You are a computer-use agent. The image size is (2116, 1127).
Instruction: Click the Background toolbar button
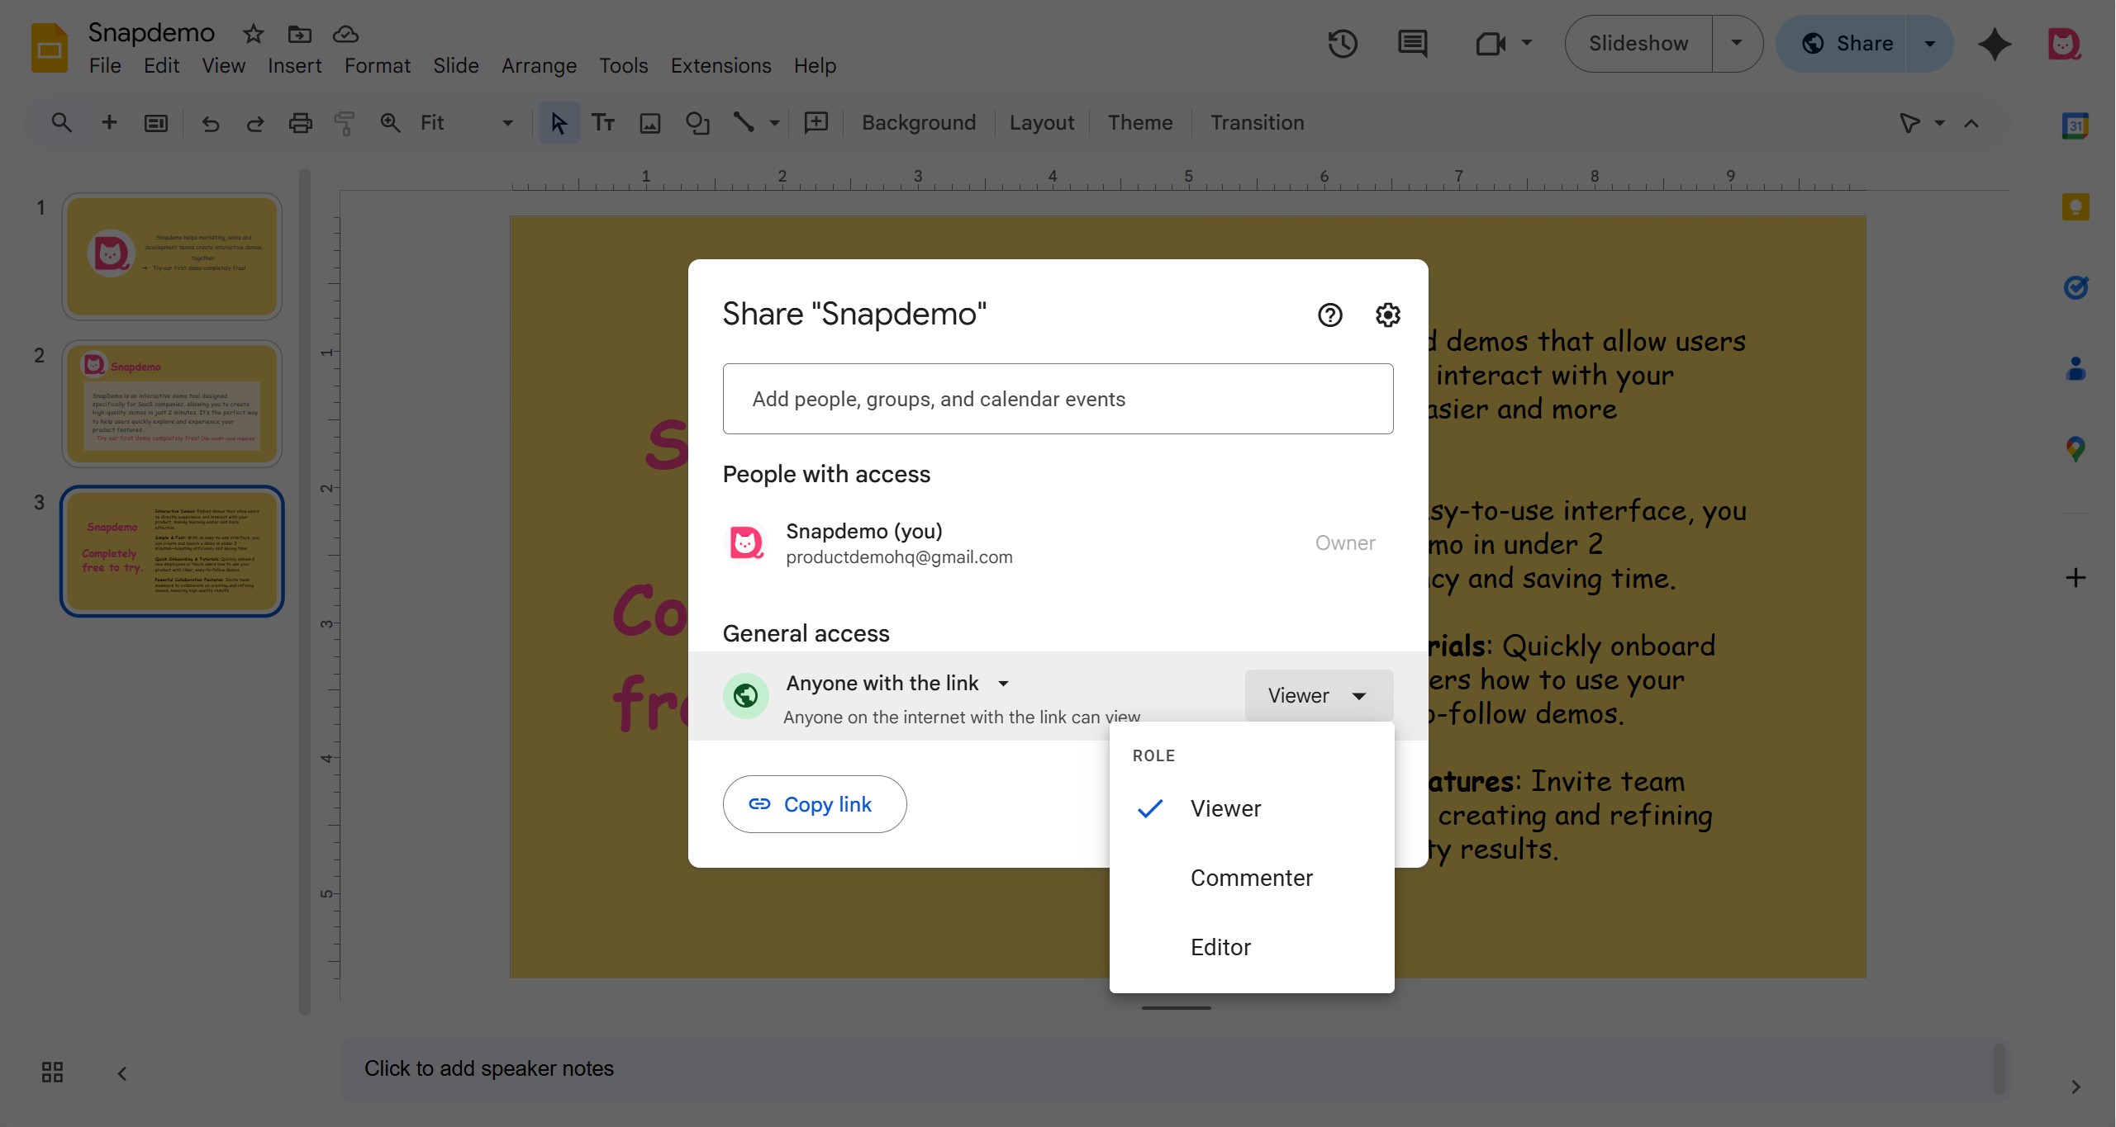point(919,123)
